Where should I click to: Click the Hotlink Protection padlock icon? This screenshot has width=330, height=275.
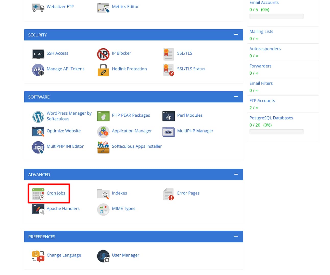coord(103,70)
